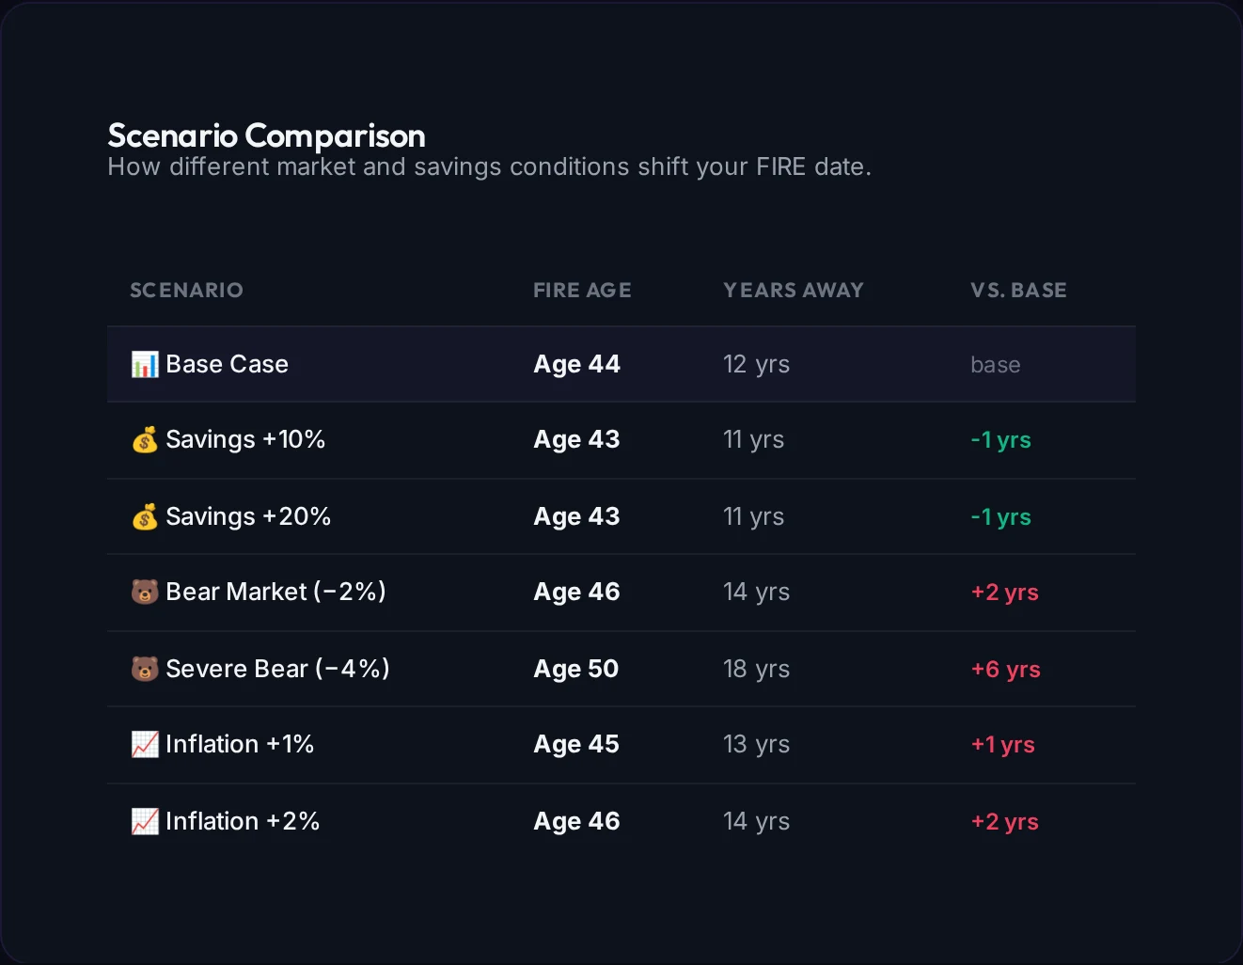Screen dimensions: 1243x965
Task: Click the FIRE AGE column header
Action: tap(582, 290)
